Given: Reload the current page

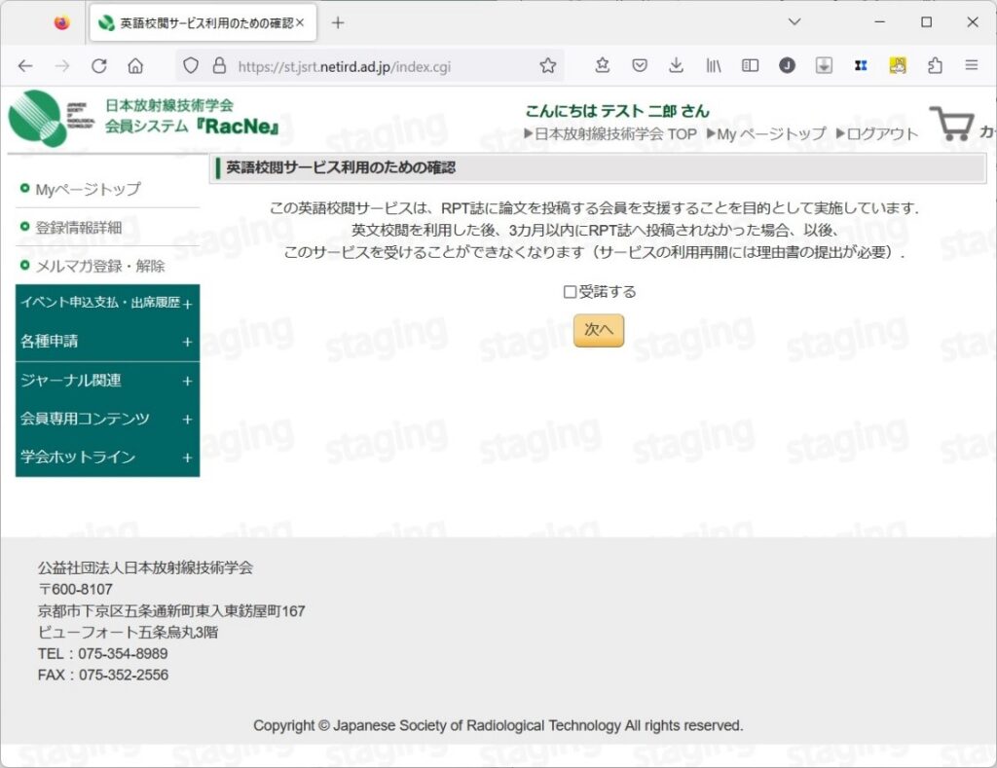Looking at the screenshot, I should tap(100, 65).
